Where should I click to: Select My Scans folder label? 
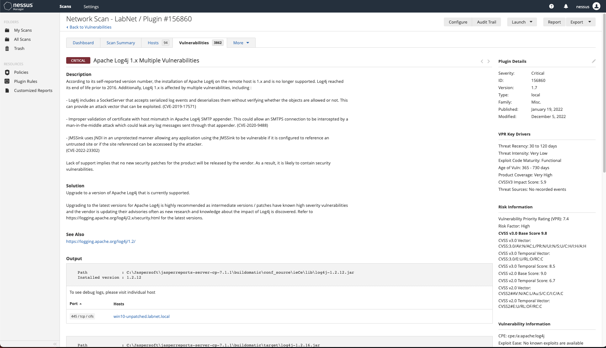tap(23, 30)
